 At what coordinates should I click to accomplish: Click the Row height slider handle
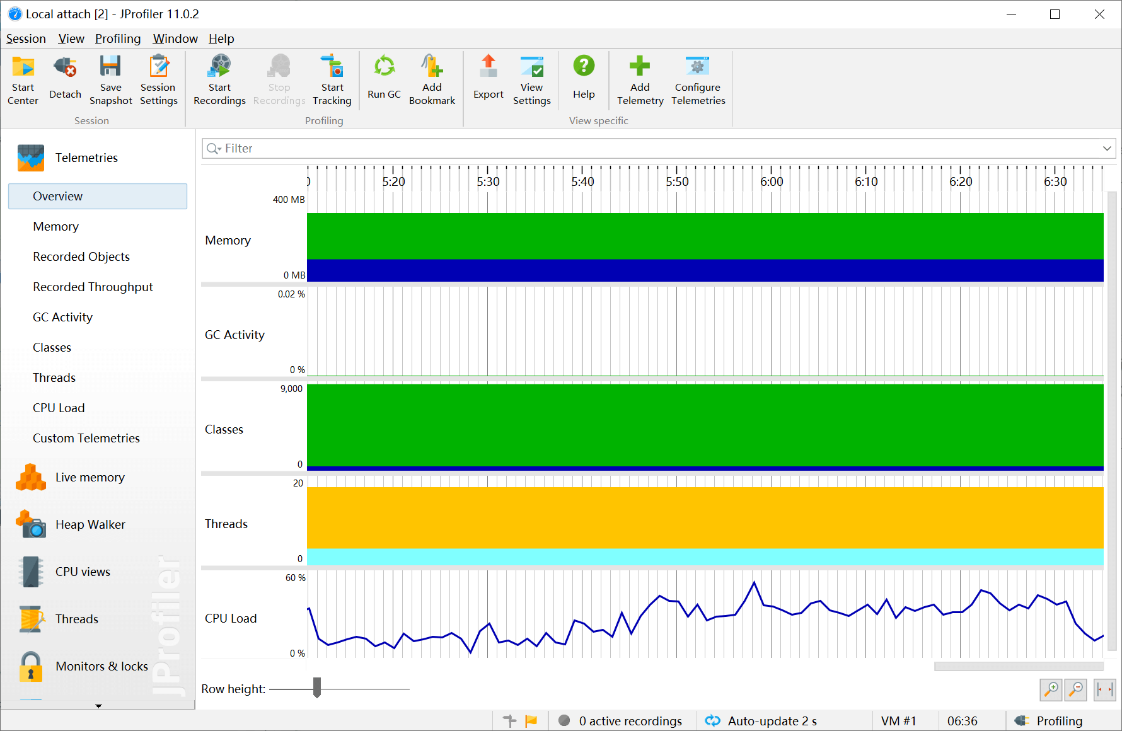tap(317, 688)
